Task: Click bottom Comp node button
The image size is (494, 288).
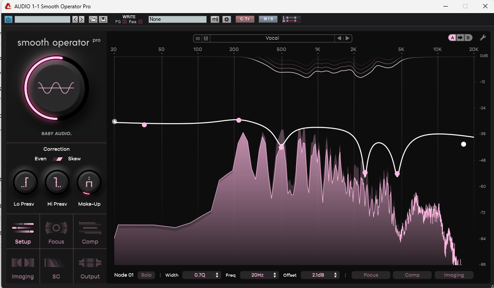Action: (412, 275)
